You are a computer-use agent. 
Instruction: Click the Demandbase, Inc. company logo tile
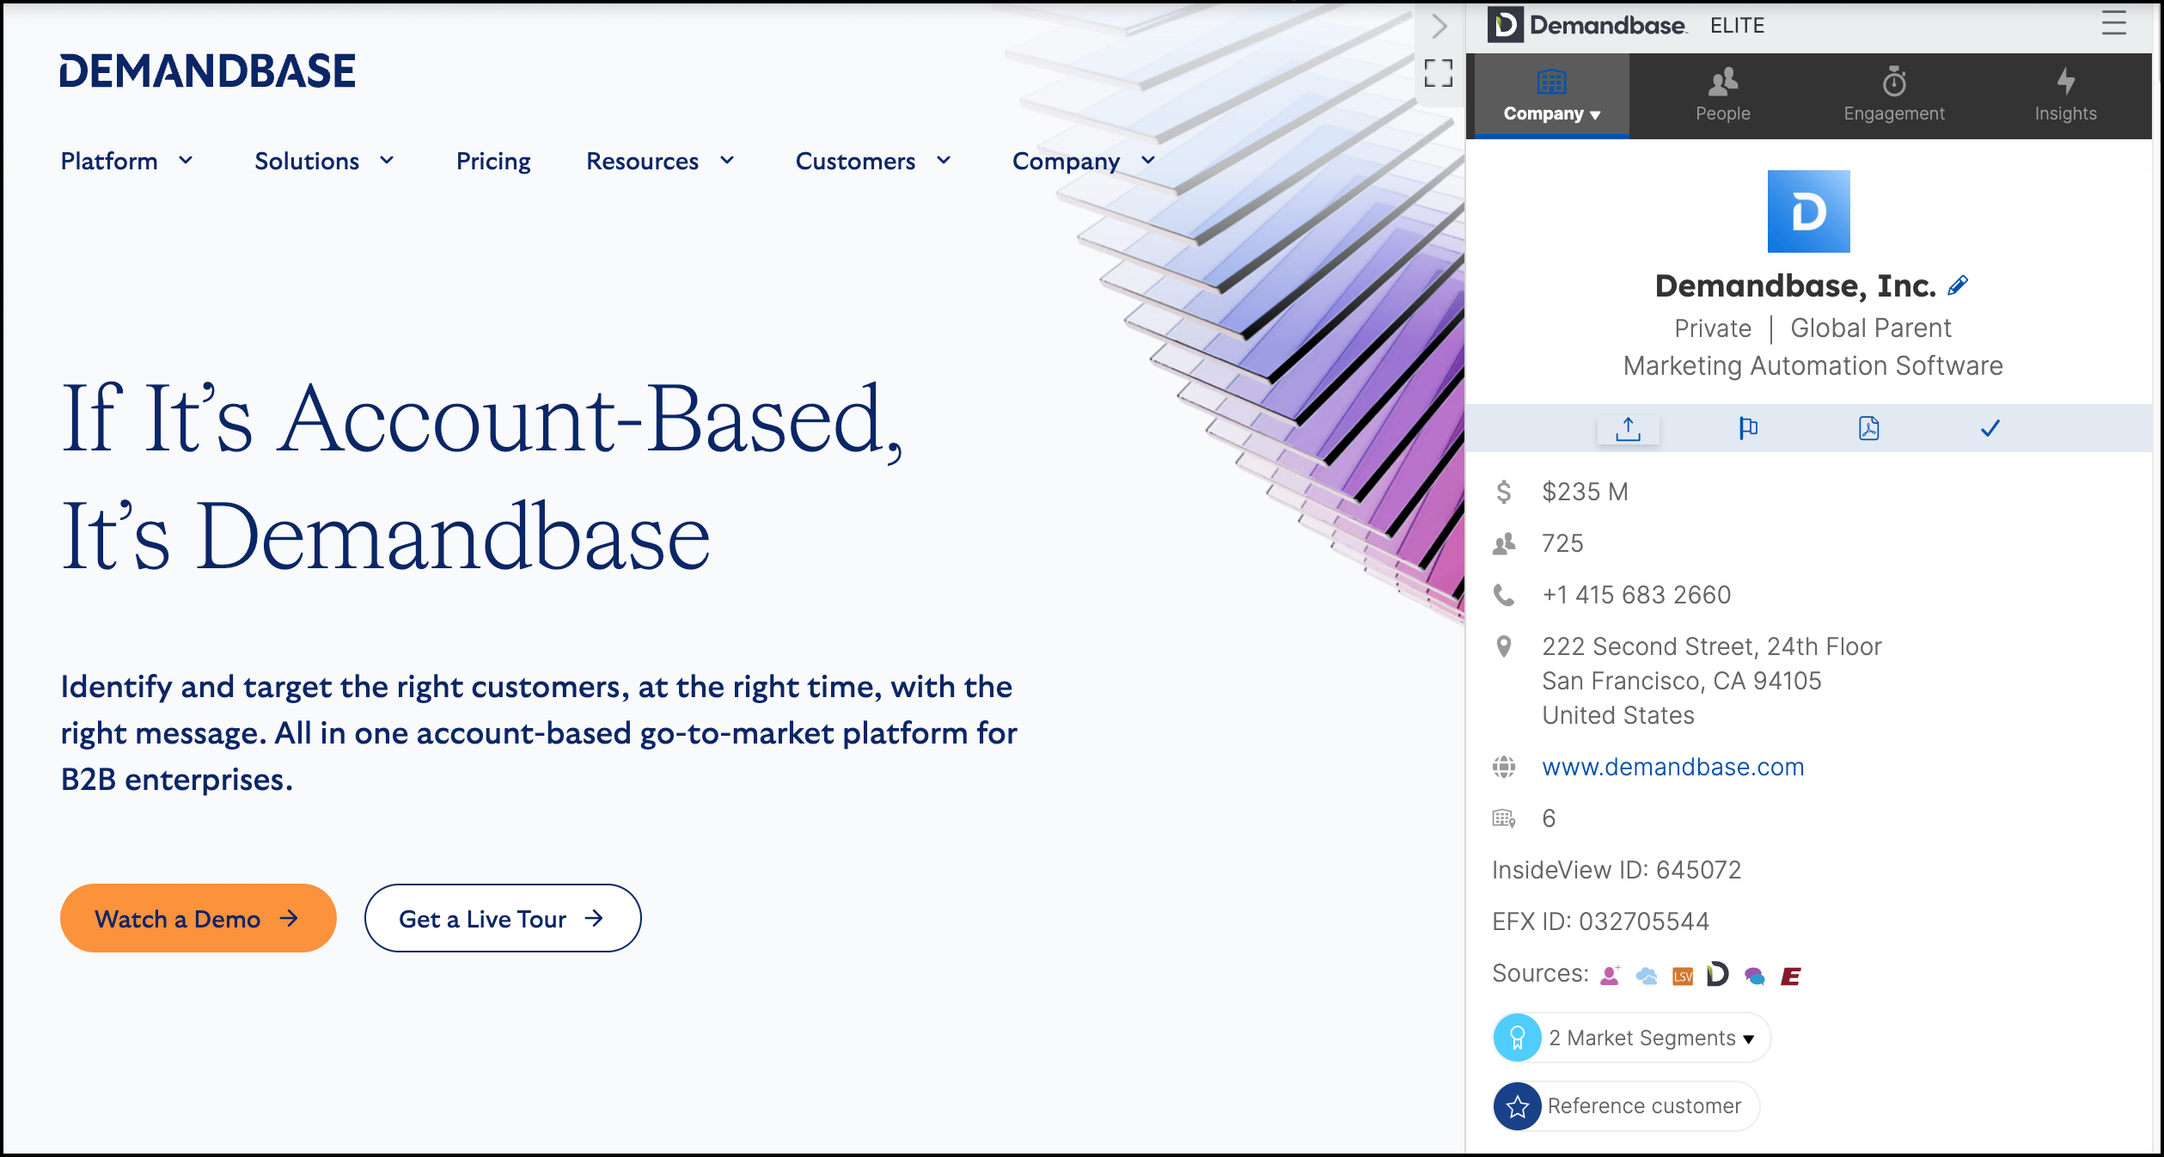point(1808,211)
